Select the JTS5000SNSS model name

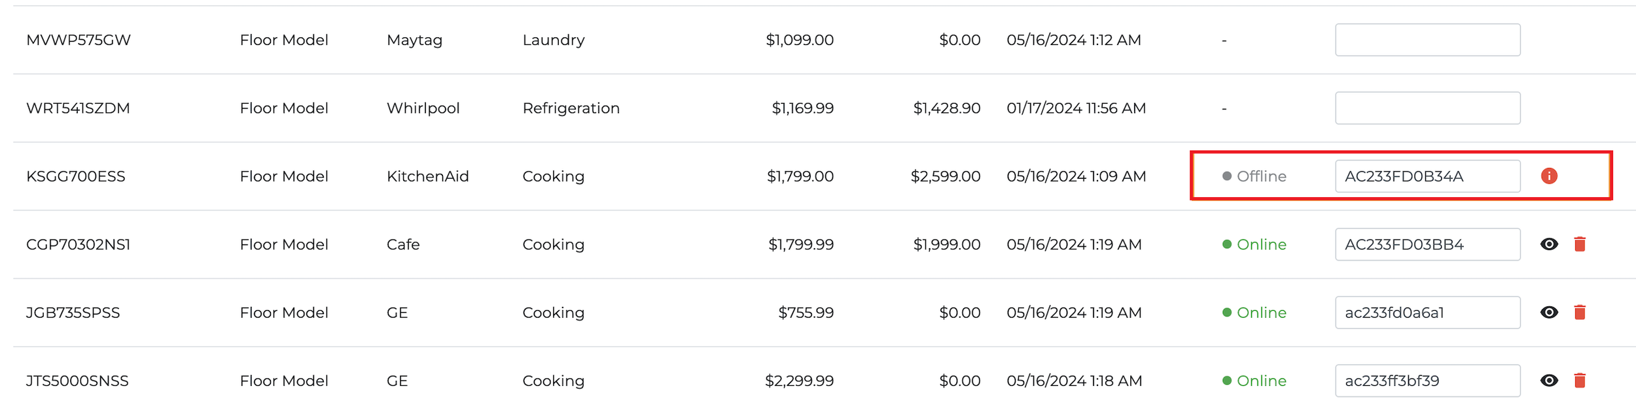tap(77, 381)
